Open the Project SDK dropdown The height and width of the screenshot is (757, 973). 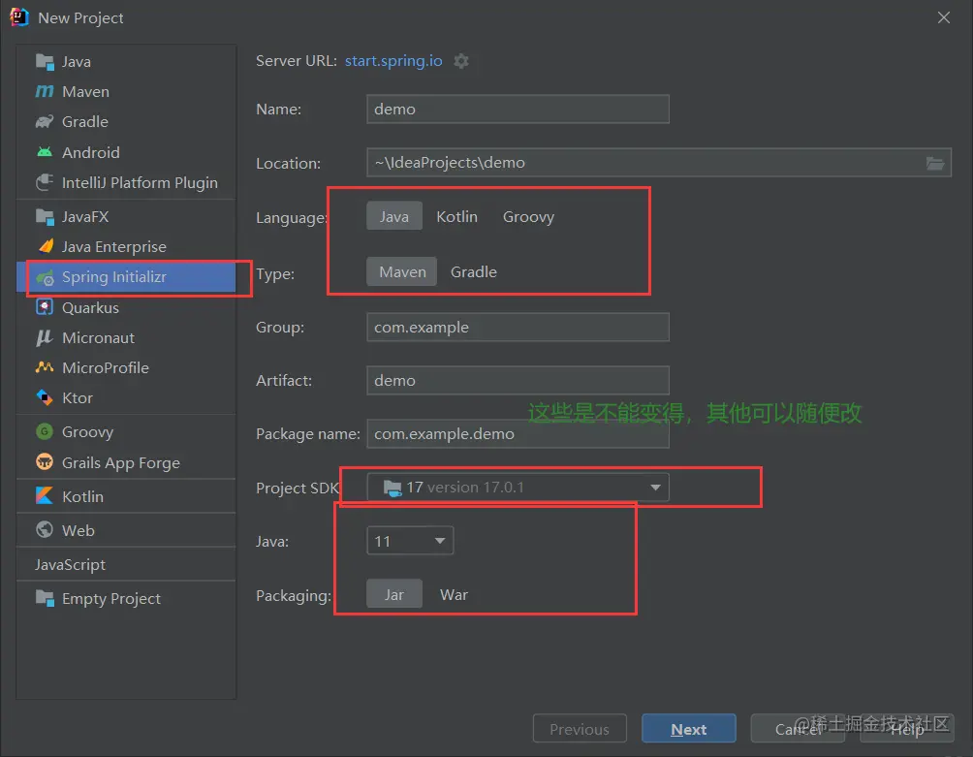(518, 488)
